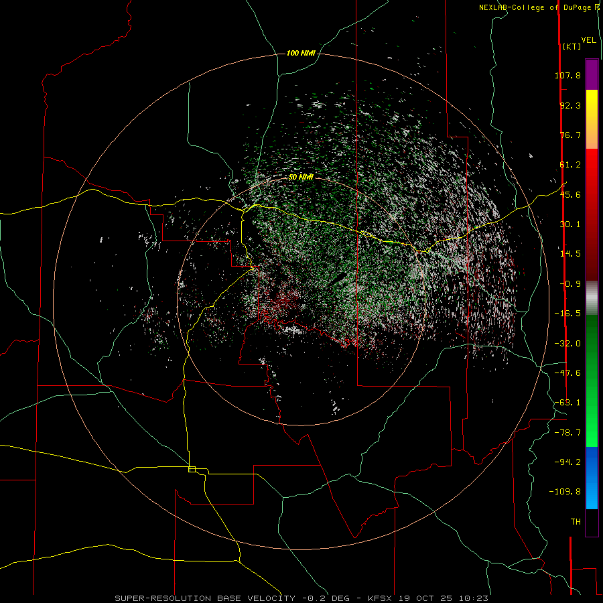
Task: Select the 76.7 scale value
Action: (x=570, y=135)
